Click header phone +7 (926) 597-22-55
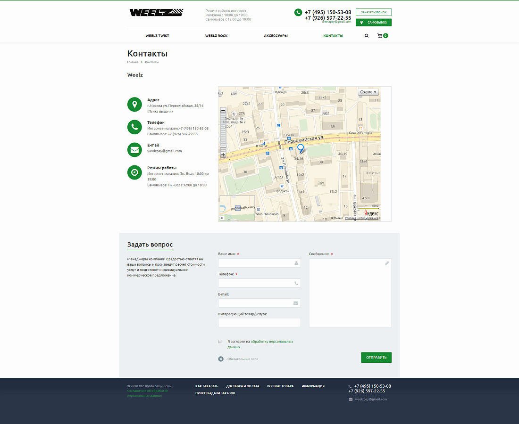 click(328, 18)
